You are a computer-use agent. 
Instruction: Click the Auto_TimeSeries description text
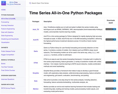point(73,29)
